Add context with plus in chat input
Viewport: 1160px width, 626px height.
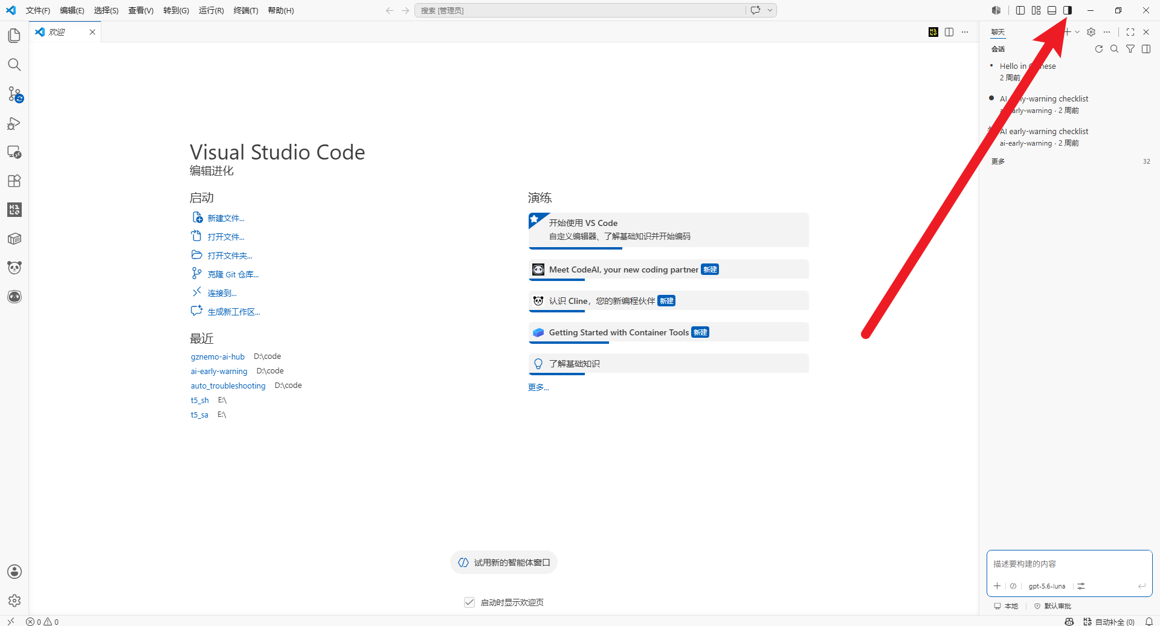[997, 586]
